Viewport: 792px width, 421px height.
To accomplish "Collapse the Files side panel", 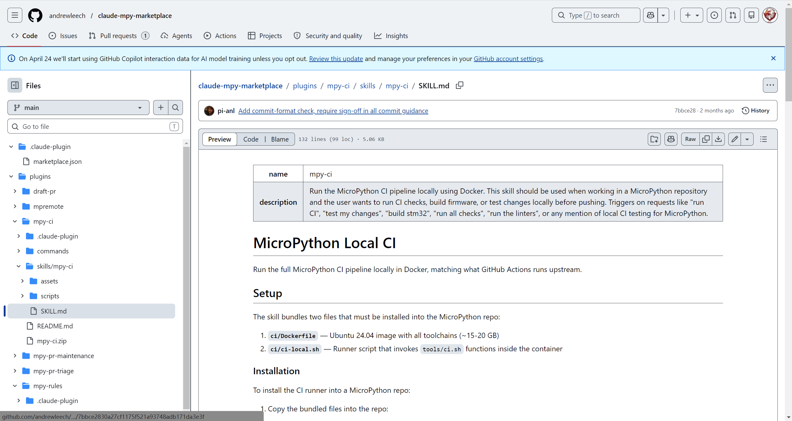I will [15, 86].
